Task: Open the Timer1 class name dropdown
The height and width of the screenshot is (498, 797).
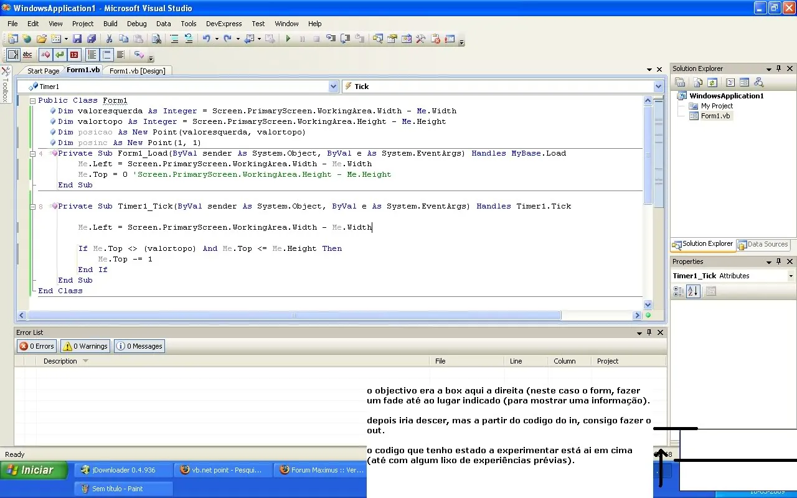Action: coord(333,87)
